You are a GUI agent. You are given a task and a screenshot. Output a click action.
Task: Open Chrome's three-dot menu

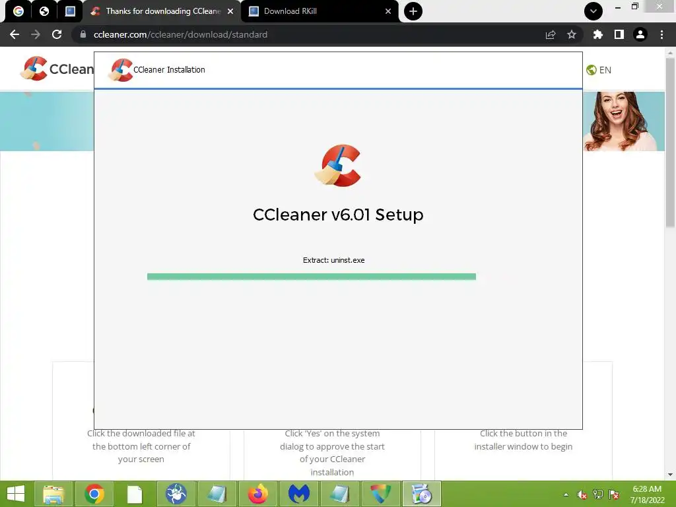tap(661, 34)
